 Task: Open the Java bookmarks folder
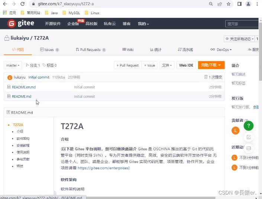point(51,13)
